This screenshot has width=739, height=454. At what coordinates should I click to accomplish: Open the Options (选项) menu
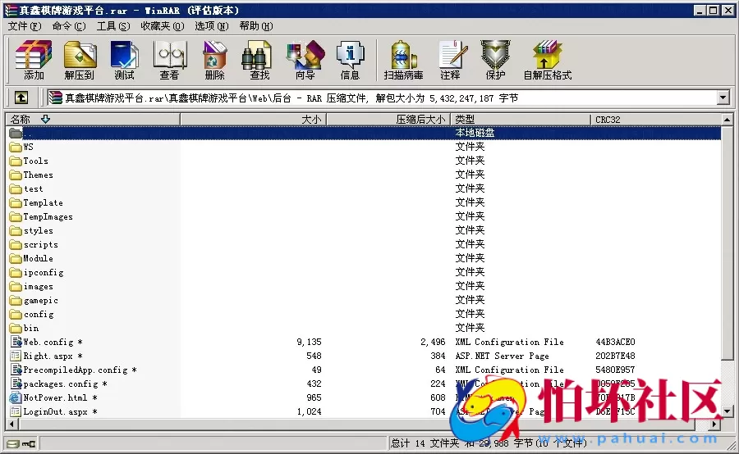[x=212, y=26]
